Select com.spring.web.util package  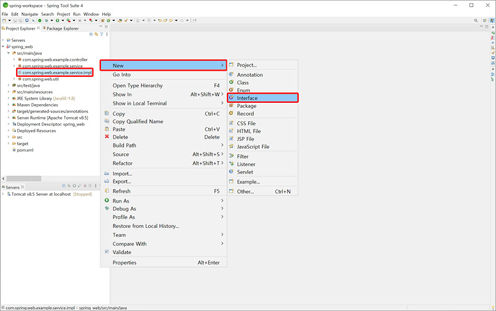[x=40, y=79]
